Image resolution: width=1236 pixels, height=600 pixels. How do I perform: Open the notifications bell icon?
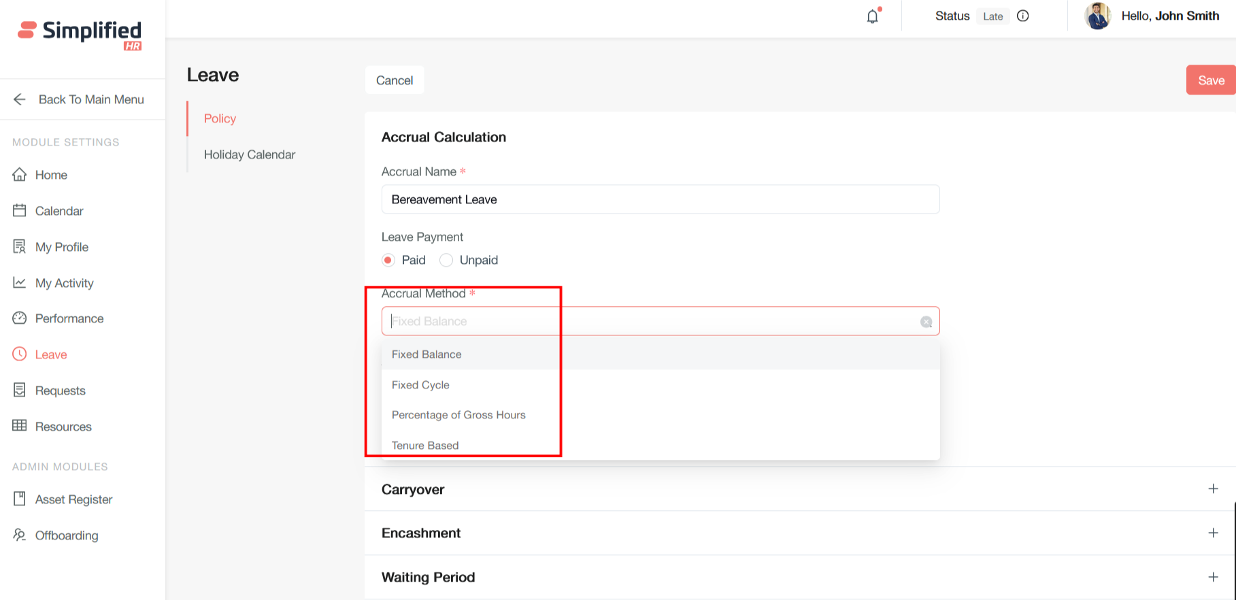coord(873,16)
